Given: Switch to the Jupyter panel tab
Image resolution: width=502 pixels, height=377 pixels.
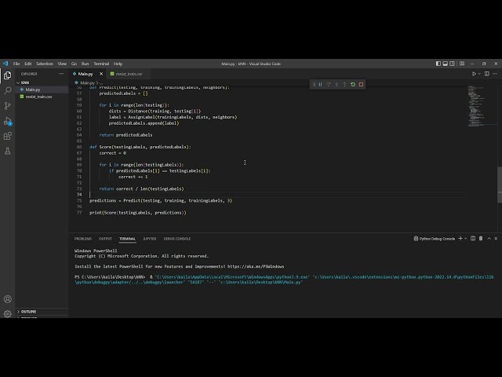Looking at the screenshot, I should [150, 239].
